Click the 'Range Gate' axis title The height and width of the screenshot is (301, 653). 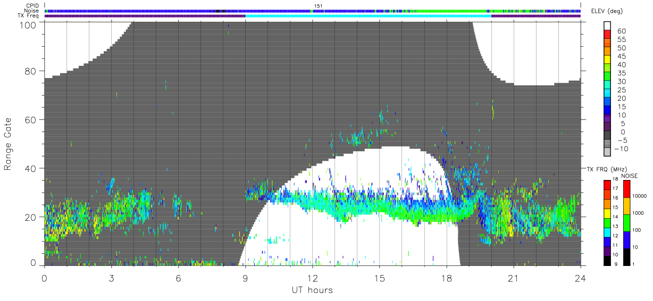pos(8,143)
